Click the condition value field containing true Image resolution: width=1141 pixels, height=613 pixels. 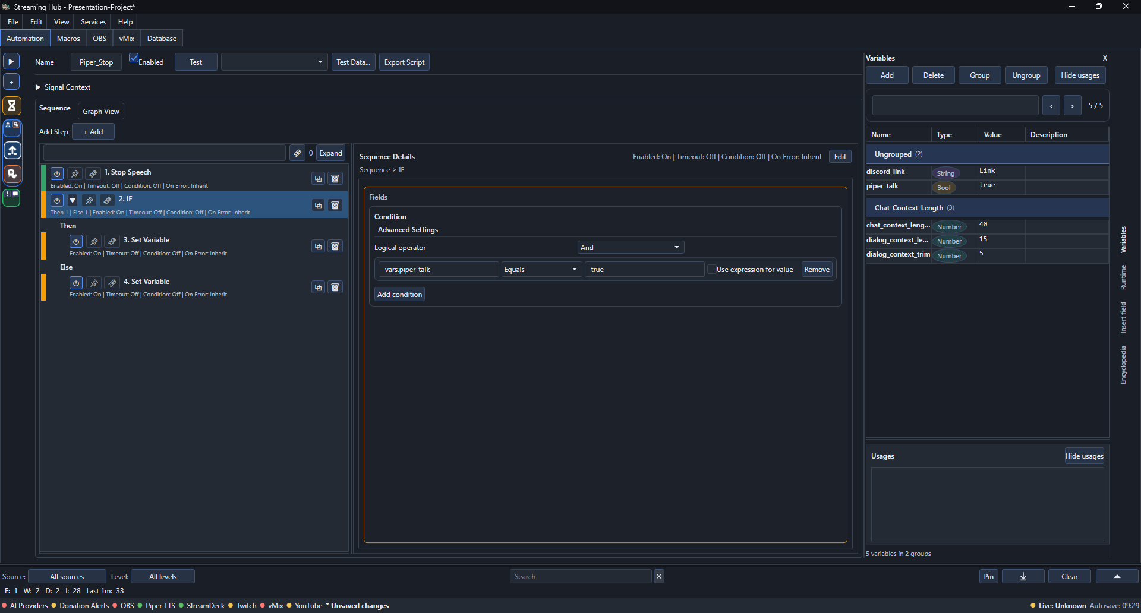tap(644, 269)
